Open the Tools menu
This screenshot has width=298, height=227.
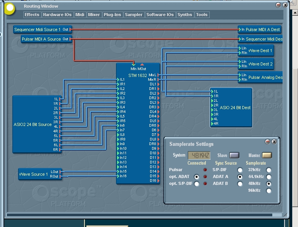202,15
